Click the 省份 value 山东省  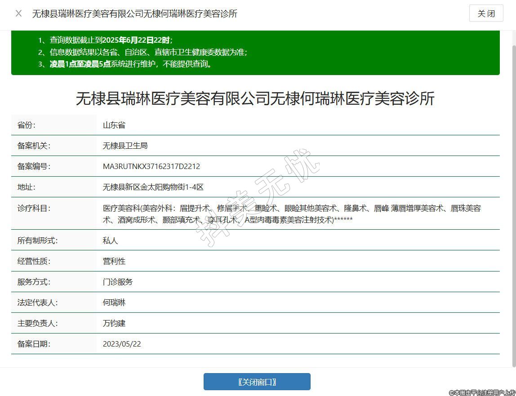[114, 125]
